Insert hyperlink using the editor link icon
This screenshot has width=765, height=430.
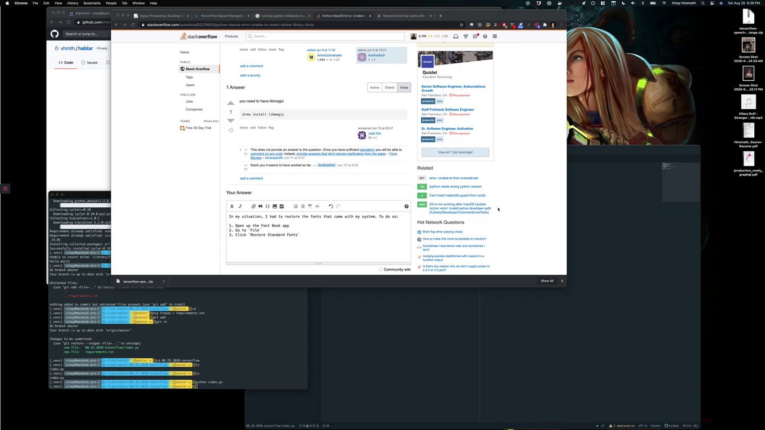point(253,207)
